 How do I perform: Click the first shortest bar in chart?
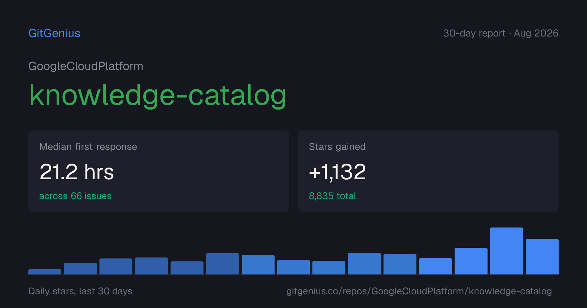tap(45, 272)
